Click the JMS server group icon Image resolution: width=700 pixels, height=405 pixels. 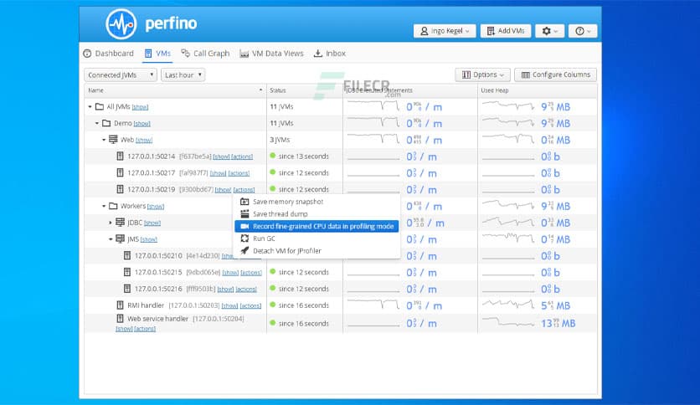[x=120, y=238]
